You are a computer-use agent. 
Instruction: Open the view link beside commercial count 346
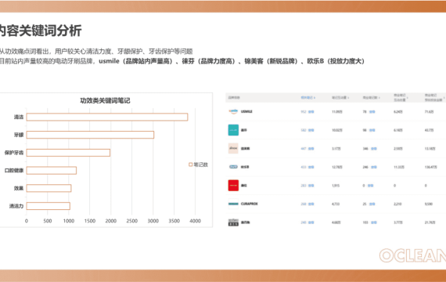374,149
